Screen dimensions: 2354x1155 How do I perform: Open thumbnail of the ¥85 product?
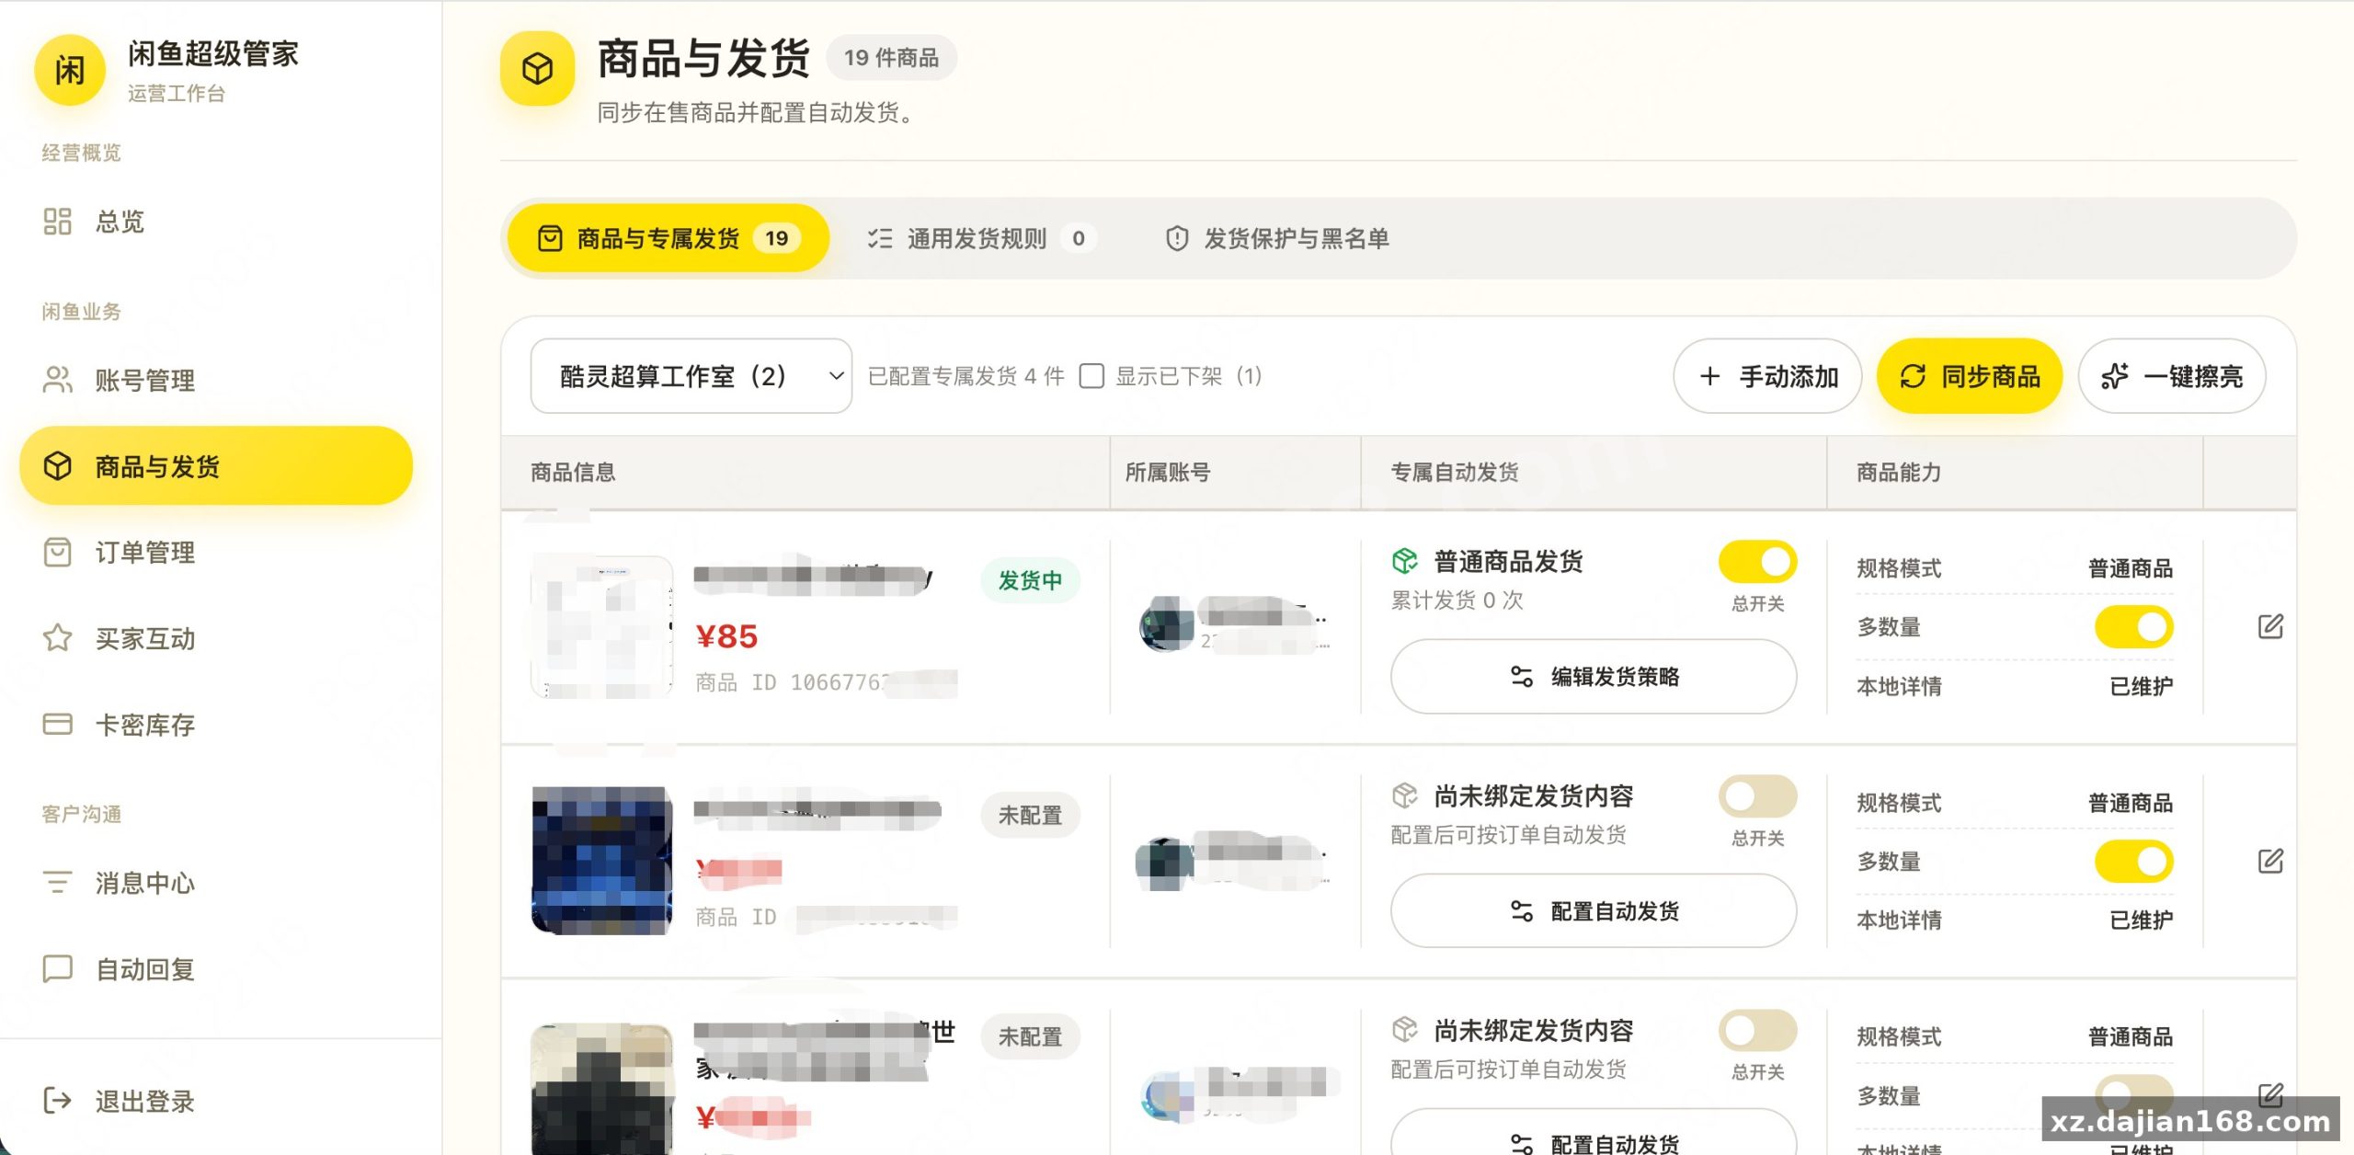tap(602, 627)
